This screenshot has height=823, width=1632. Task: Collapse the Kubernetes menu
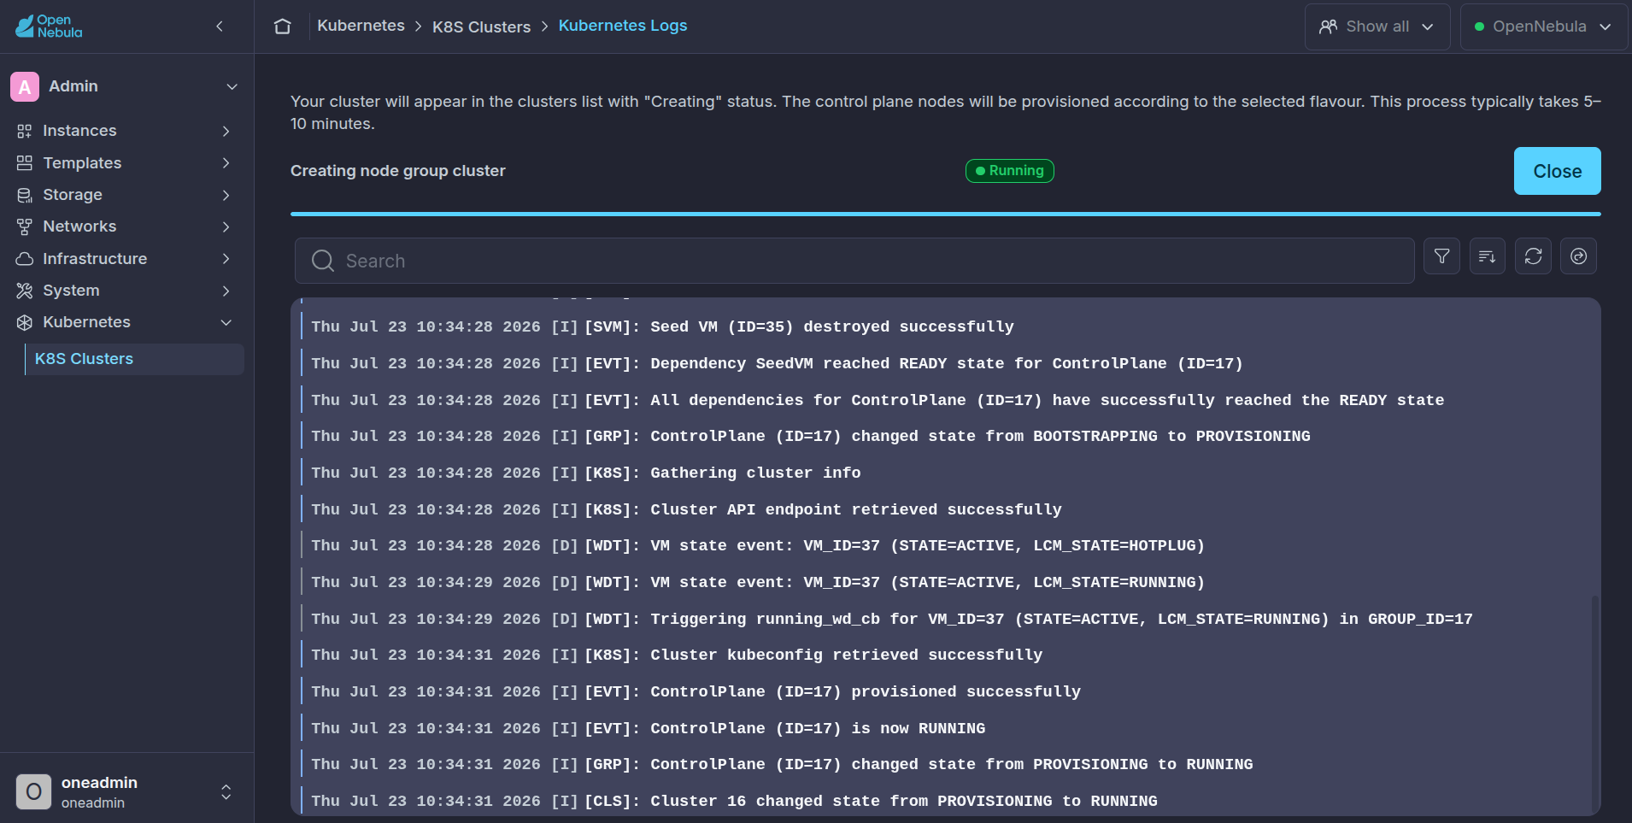(x=226, y=322)
